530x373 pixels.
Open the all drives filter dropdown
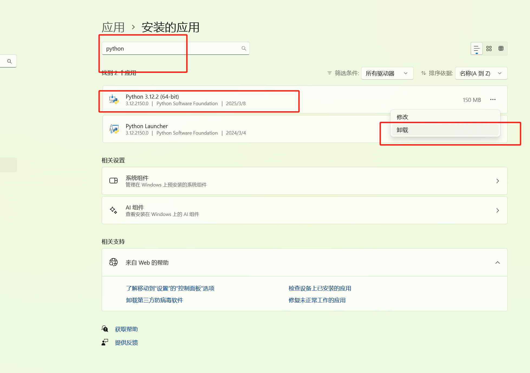pyautogui.click(x=387, y=73)
